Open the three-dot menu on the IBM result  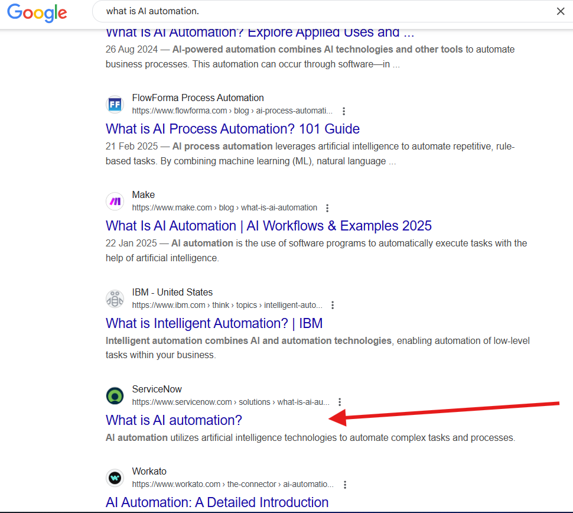click(x=333, y=305)
